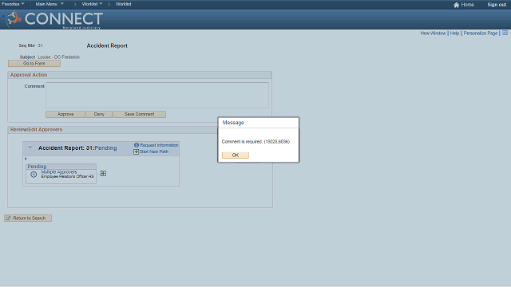The image size is (511, 287).
Task: Click the Return to Search icon
Action: pos(9,218)
